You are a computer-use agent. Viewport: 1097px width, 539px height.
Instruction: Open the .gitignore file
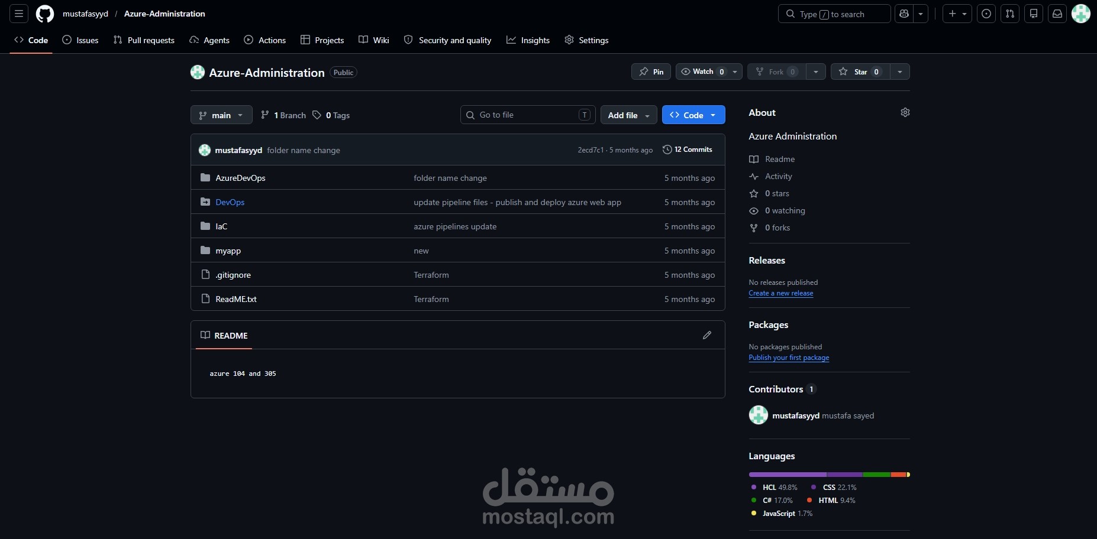point(233,275)
